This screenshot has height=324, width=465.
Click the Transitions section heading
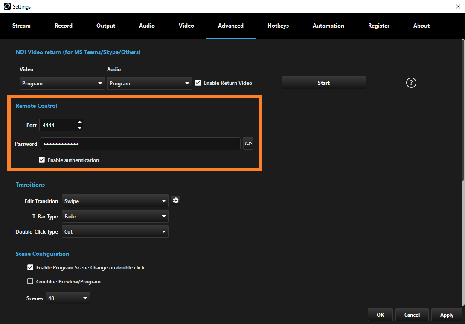[x=30, y=185]
